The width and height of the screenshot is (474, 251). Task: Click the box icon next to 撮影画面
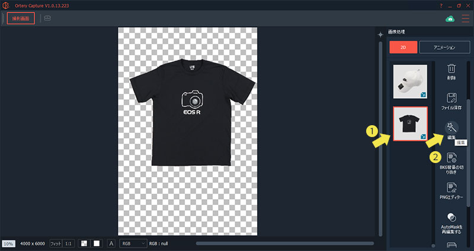tap(47, 18)
